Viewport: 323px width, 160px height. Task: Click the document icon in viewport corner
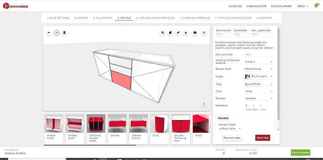(204, 104)
